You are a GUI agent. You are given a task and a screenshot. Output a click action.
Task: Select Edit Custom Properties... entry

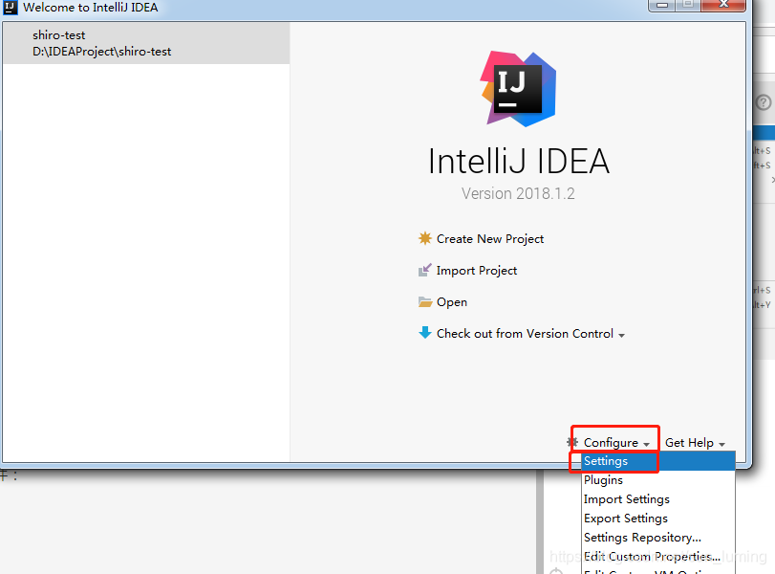tap(658, 557)
